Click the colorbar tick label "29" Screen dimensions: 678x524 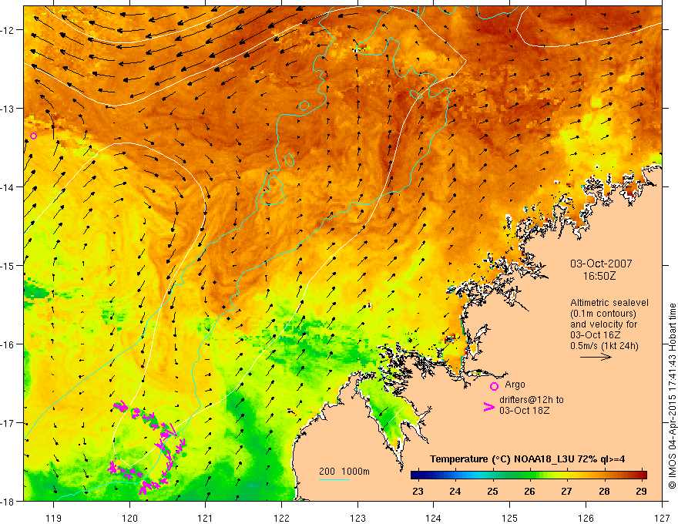tap(641, 491)
